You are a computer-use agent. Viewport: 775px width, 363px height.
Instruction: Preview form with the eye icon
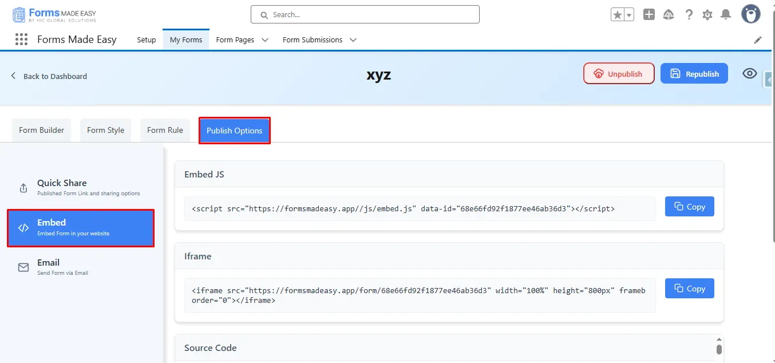point(749,74)
